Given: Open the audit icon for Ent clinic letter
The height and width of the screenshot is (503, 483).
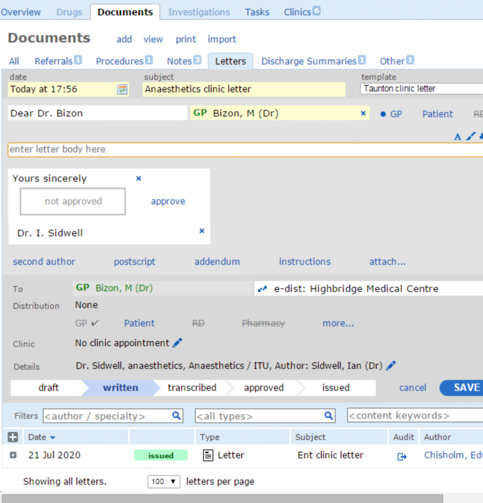Looking at the screenshot, I should (402, 456).
